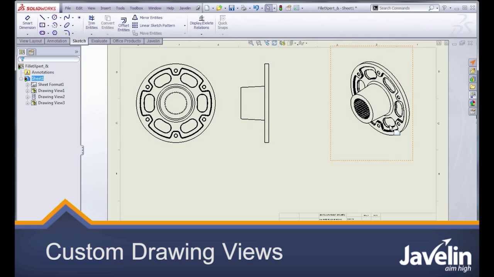Click Mirror Entities

coord(147,18)
